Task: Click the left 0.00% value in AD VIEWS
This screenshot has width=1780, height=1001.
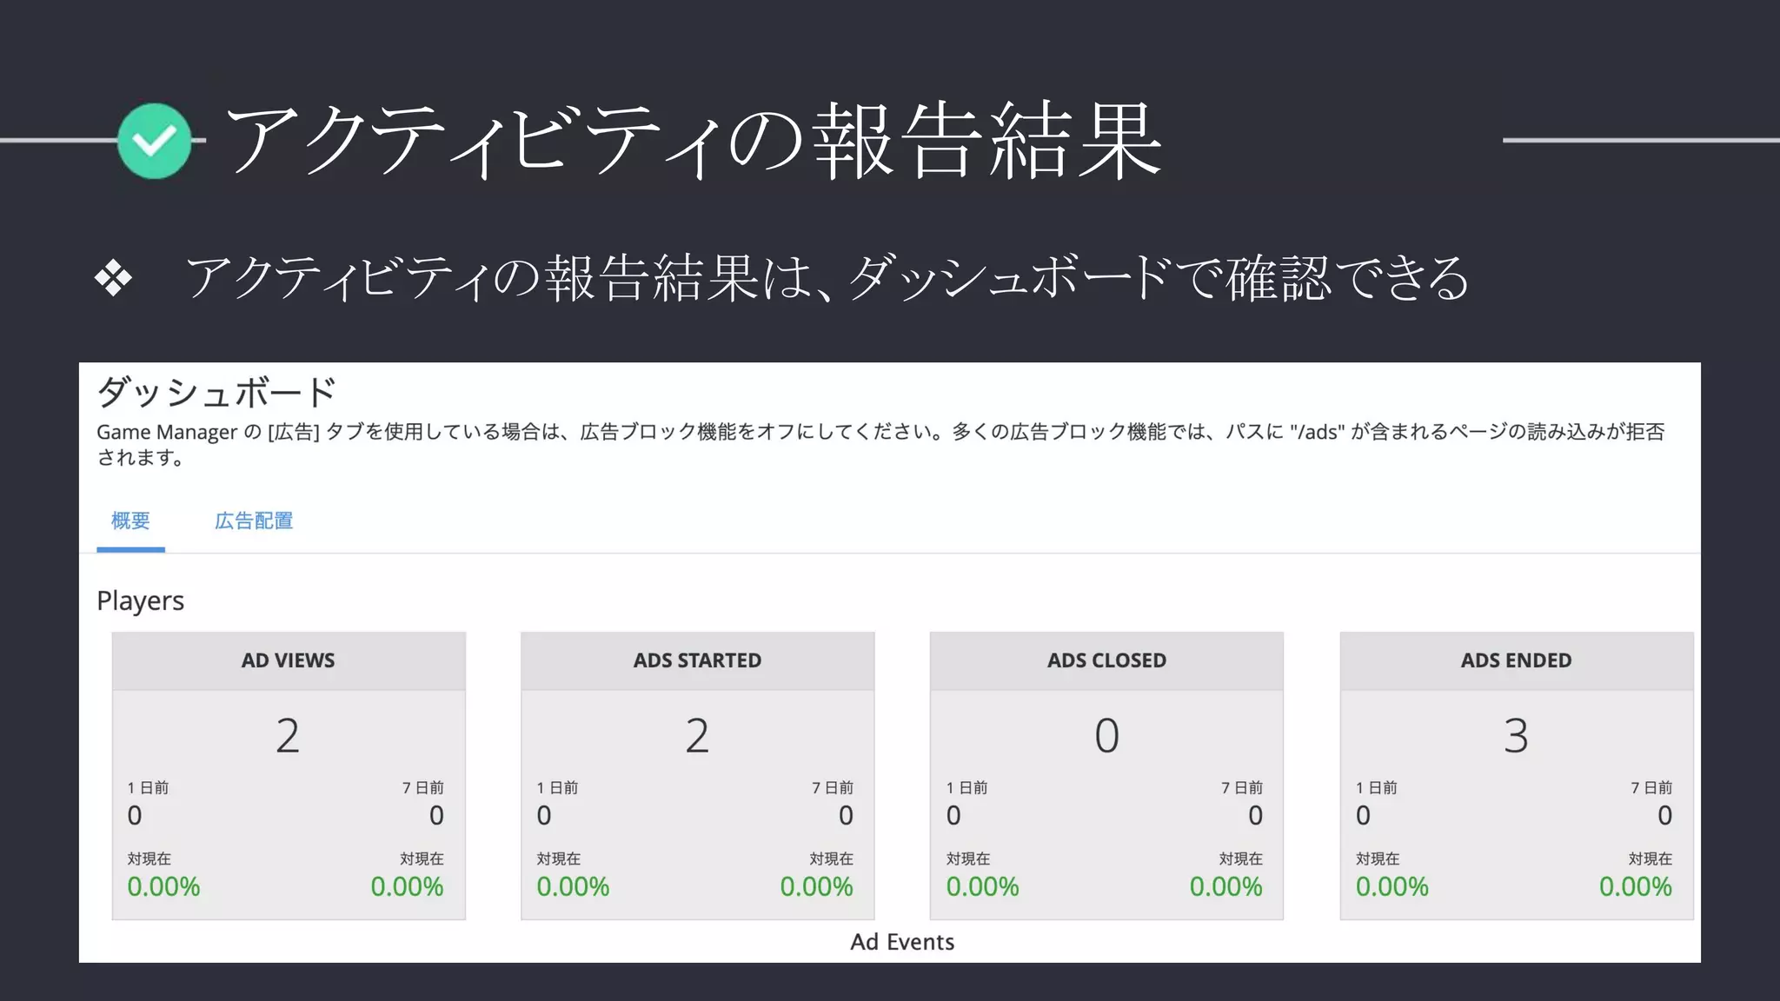Action: [x=163, y=887]
